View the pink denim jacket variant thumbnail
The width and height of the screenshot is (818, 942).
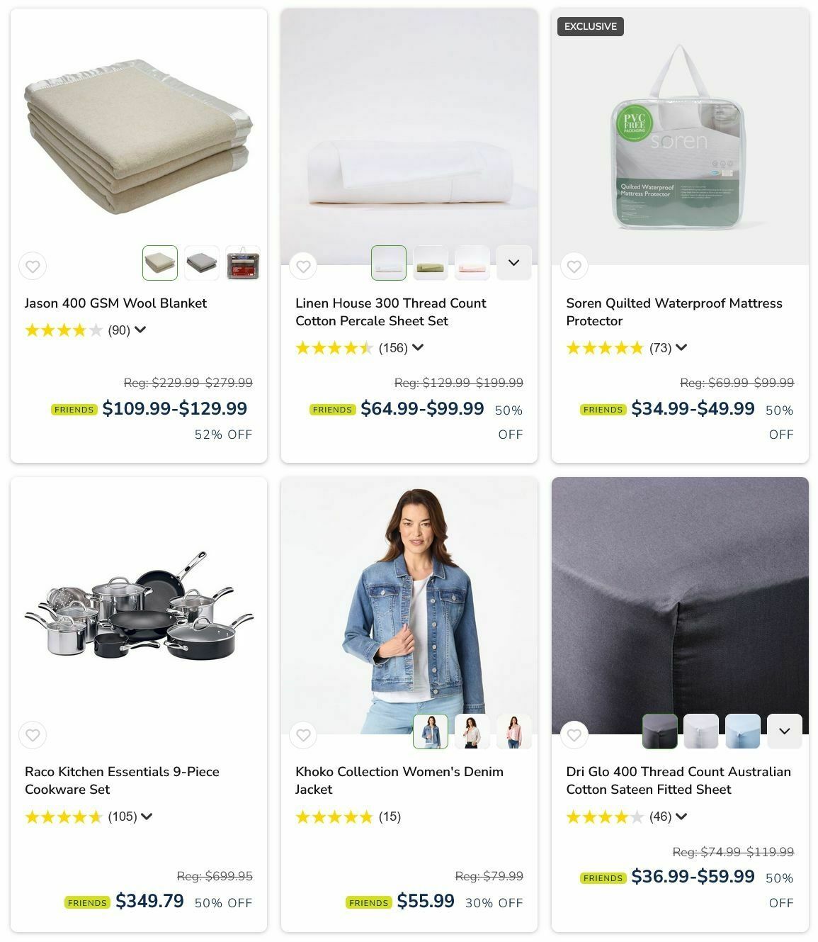coord(513,731)
